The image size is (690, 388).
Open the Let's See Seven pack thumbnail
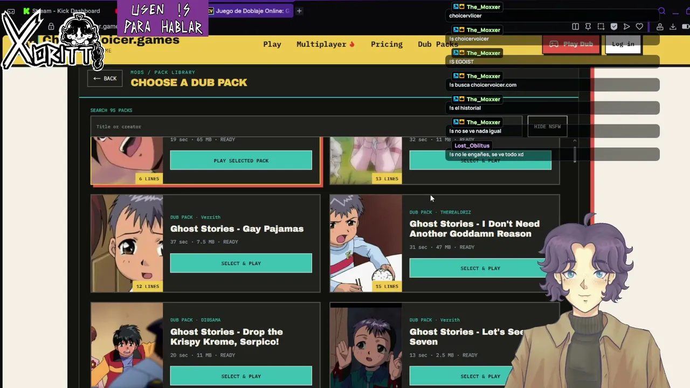(366, 345)
